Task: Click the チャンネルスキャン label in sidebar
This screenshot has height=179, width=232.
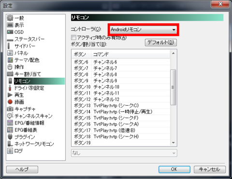Action: coord(33,116)
